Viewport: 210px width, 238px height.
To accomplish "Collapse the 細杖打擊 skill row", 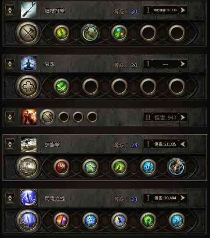I will (x=10, y=10).
